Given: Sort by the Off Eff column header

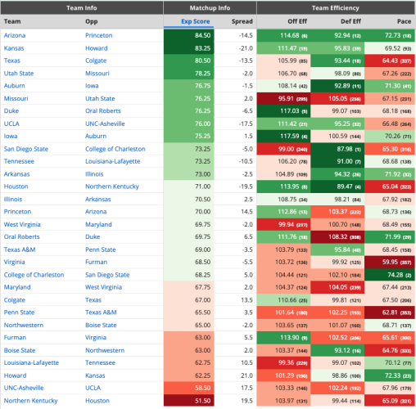Looking at the screenshot, I should tap(297, 21).
